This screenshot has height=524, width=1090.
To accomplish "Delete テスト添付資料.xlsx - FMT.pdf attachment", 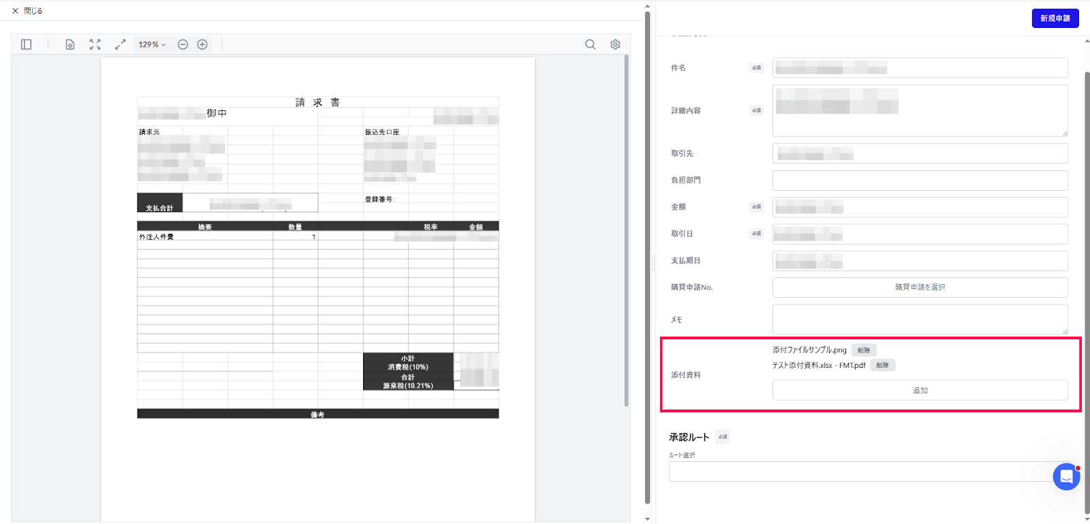I will 882,365.
